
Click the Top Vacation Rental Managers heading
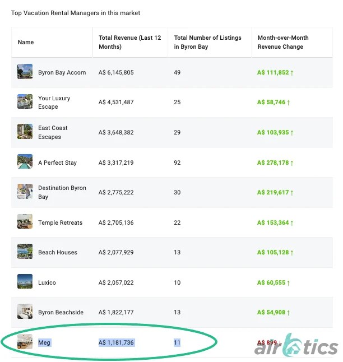pyautogui.click(x=76, y=13)
